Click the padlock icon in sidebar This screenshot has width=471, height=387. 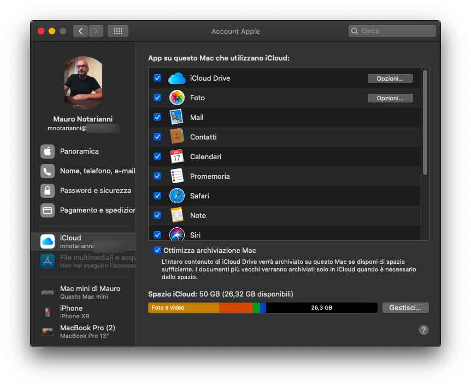[x=48, y=191]
